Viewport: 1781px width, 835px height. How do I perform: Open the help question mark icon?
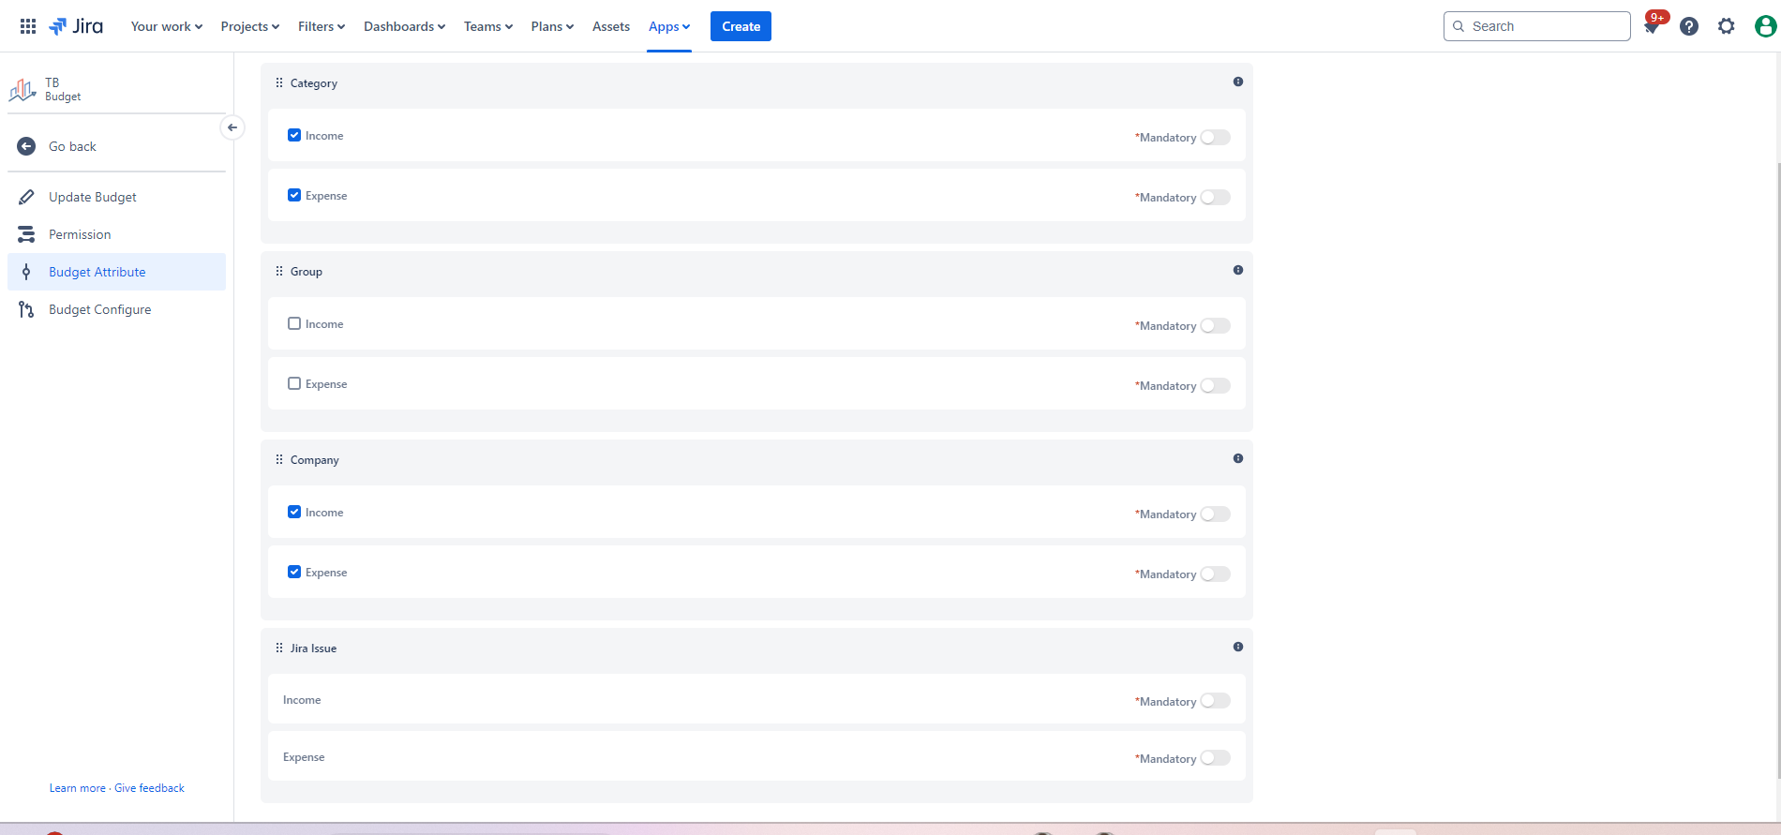point(1689,26)
